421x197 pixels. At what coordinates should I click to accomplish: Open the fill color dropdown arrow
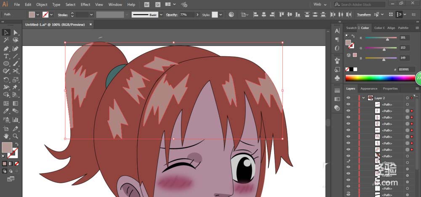38,15
